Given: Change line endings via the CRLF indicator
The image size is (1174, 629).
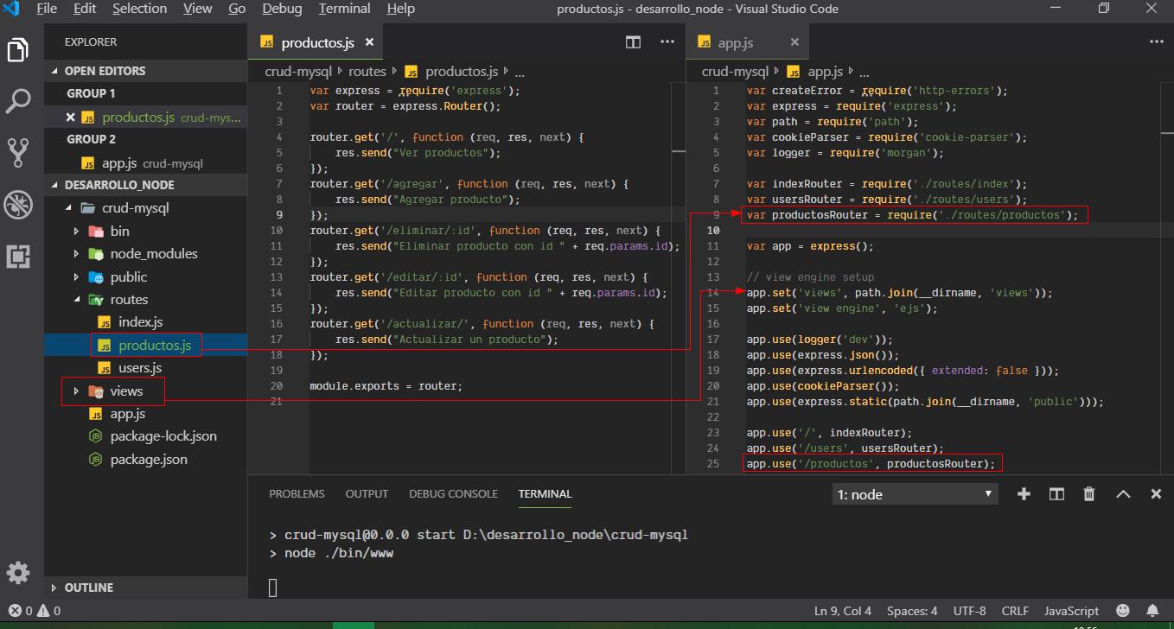Looking at the screenshot, I should 1014,610.
